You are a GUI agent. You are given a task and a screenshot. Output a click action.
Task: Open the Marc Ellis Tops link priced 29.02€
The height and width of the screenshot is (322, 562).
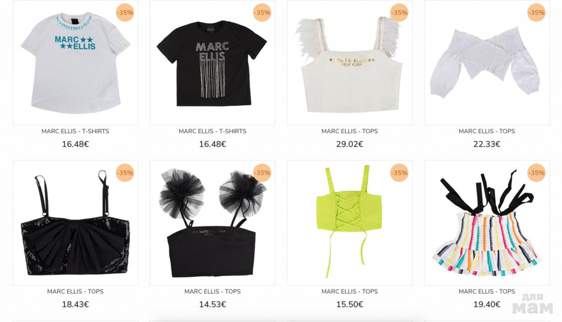(x=349, y=131)
